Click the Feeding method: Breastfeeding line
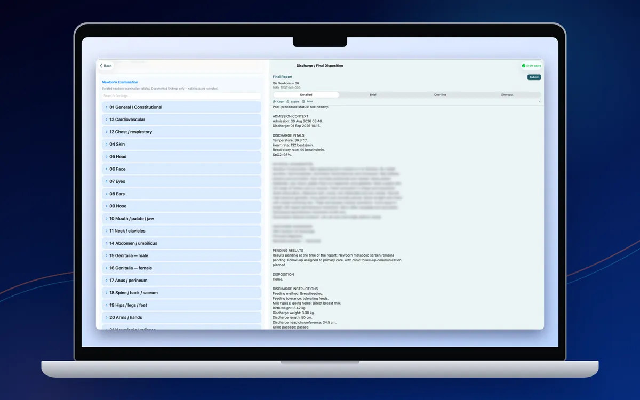 pos(297,294)
